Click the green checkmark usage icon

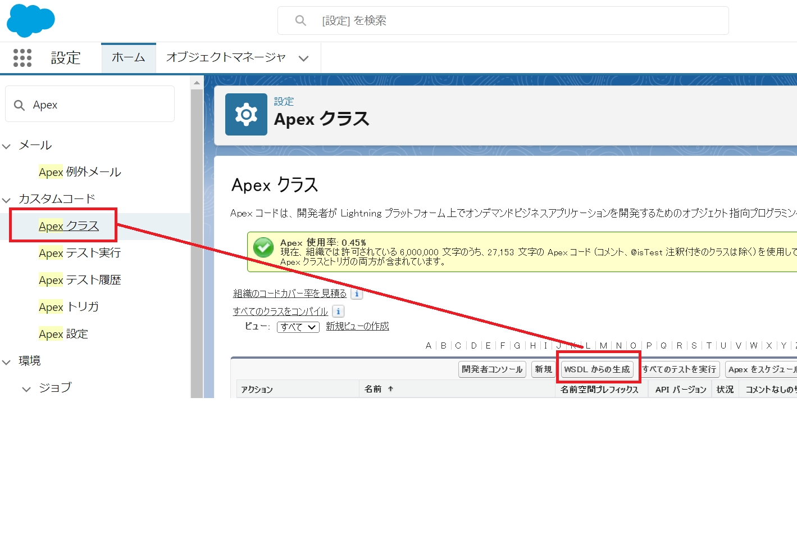pyautogui.click(x=263, y=247)
